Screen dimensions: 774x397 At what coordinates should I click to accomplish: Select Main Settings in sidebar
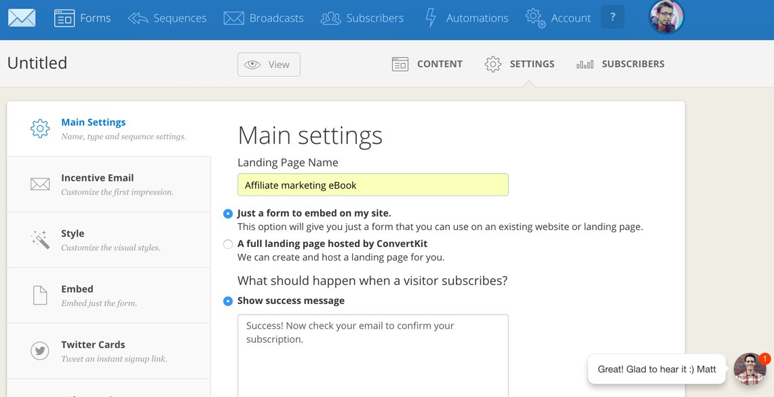pyautogui.click(x=109, y=129)
